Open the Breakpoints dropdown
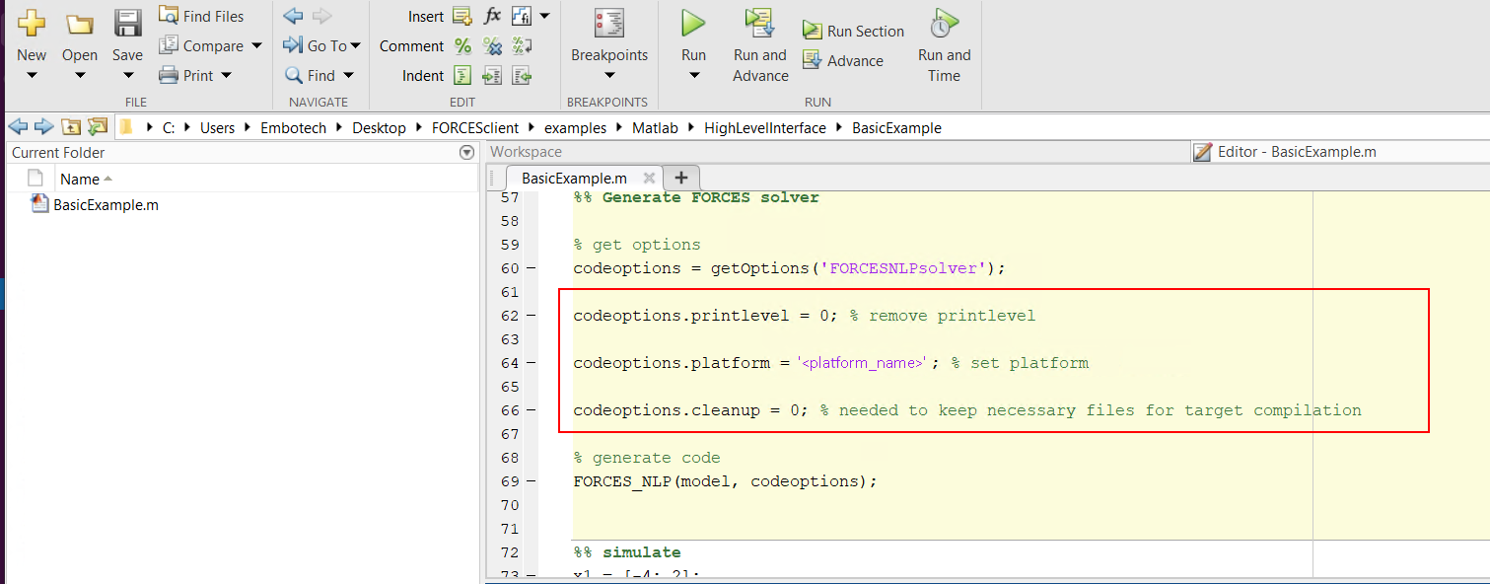Image resolution: width=1490 pixels, height=584 pixels. coord(608,76)
